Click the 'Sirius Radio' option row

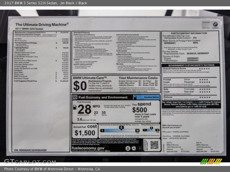(41, 73)
